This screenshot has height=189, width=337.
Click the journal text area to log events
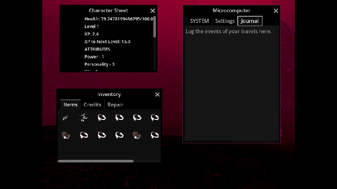pyautogui.click(x=231, y=85)
